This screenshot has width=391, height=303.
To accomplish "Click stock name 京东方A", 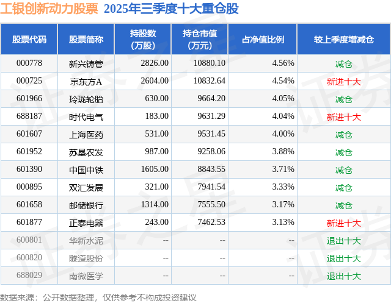I will (x=86, y=82).
